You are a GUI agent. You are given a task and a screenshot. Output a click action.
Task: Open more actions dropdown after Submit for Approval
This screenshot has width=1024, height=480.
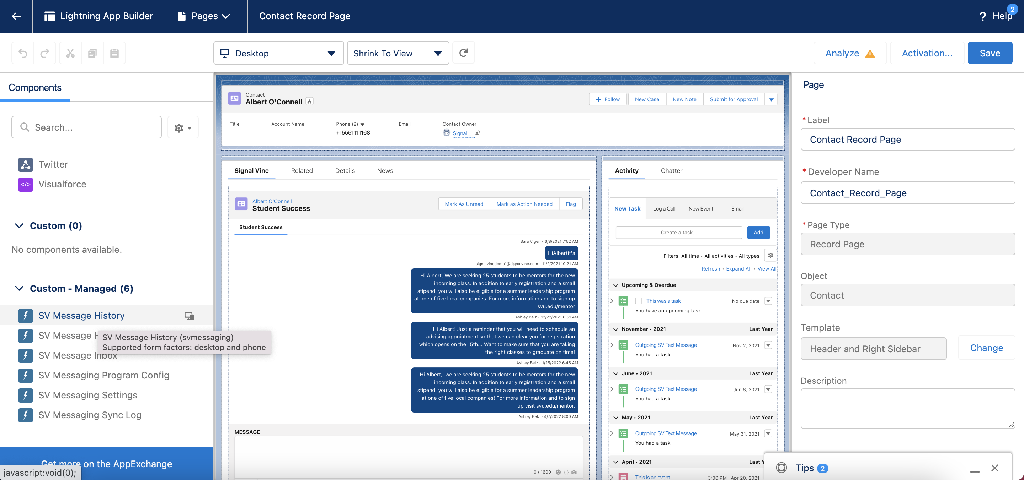click(x=771, y=99)
